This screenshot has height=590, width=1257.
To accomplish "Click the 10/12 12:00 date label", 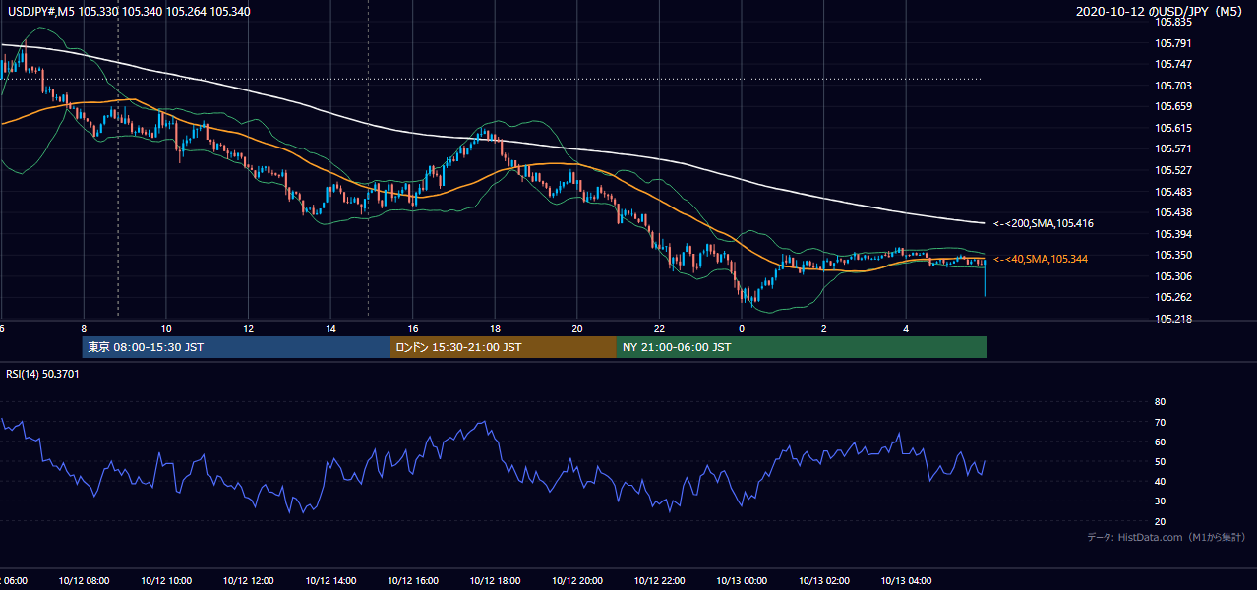I will click(249, 580).
